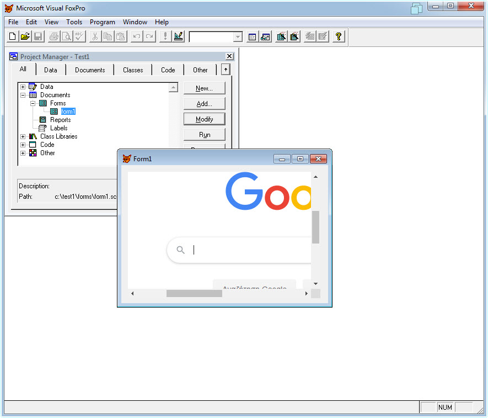Collapse the Forms tree node
Image resolution: width=488 pixels, height=418 pixels.
click(33, 103)
